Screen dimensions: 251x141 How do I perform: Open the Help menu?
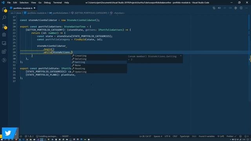click(x=67, y=3)
